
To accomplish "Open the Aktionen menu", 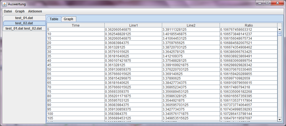I will point(35,11).
